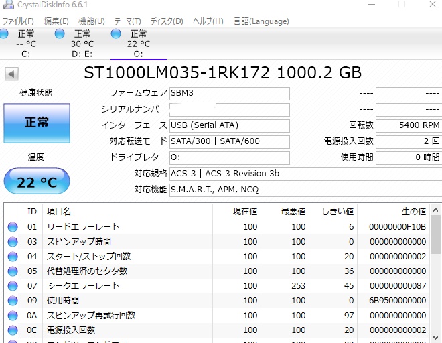Select the 電源投入回数 attribute name in list
This screenshot has height=343, width=442.
[71, 330]
